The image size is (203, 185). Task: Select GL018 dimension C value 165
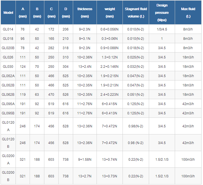pyautogui.click(x=51, y=39)
